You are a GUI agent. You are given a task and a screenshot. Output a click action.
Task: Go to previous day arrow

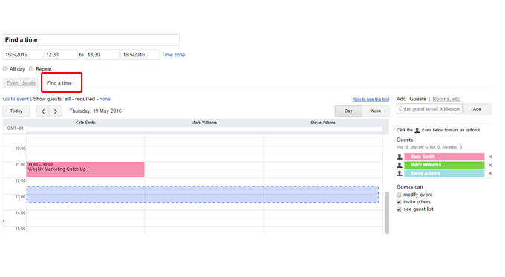[x=43, y=111]
